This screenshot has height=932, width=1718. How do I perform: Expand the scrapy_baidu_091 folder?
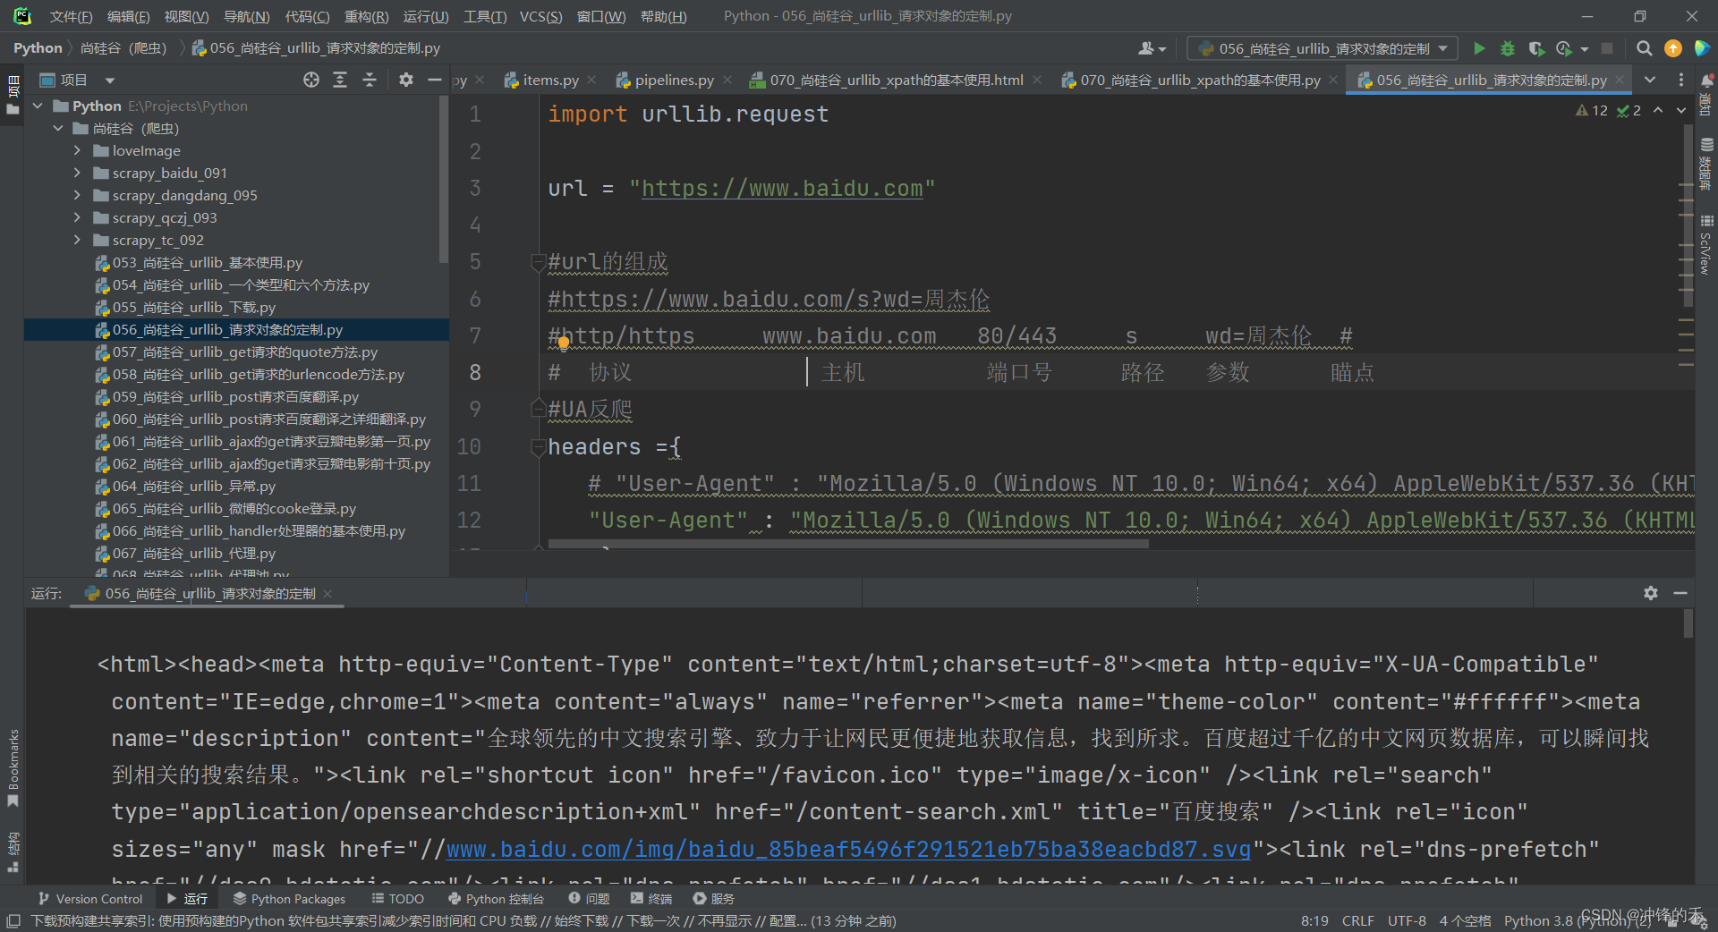pyautogui.click(x=77, y=173)
